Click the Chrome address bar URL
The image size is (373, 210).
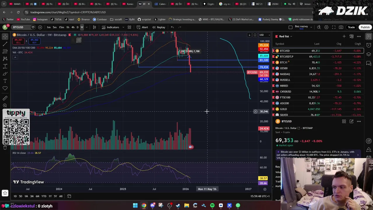pos(68,12)
